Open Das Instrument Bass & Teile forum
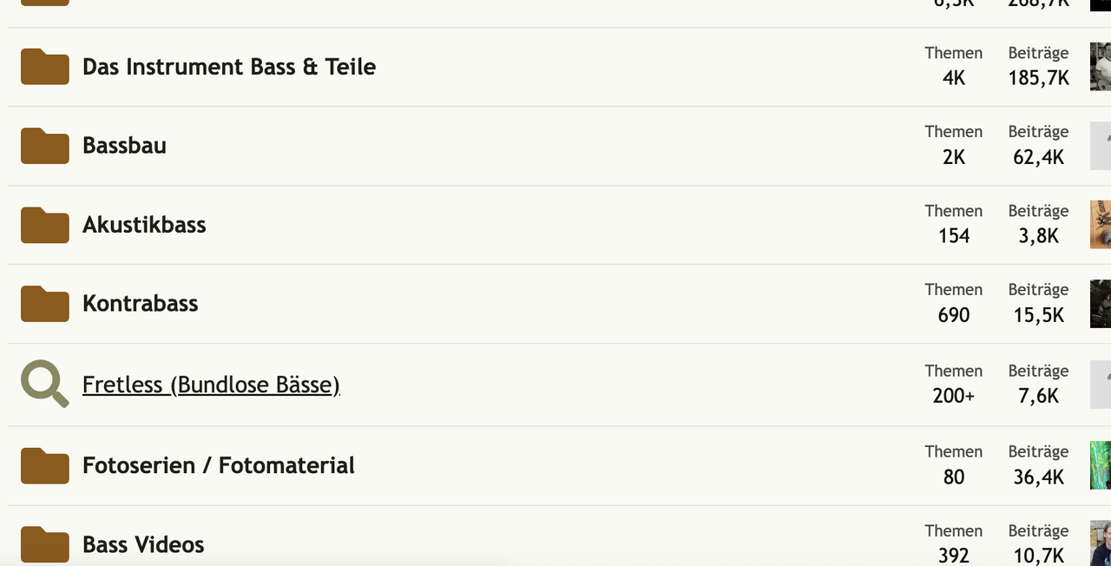This screenshot has height=566, width=1111. click(x=228, y=67)
